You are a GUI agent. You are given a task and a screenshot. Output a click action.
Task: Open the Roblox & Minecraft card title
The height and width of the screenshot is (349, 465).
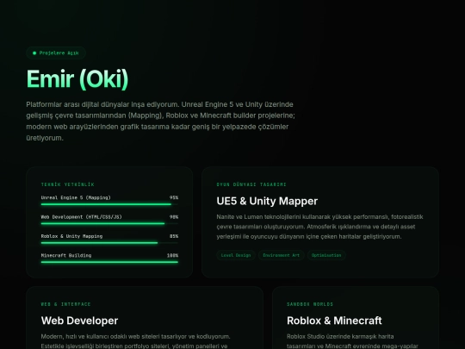tap(334, 321)
